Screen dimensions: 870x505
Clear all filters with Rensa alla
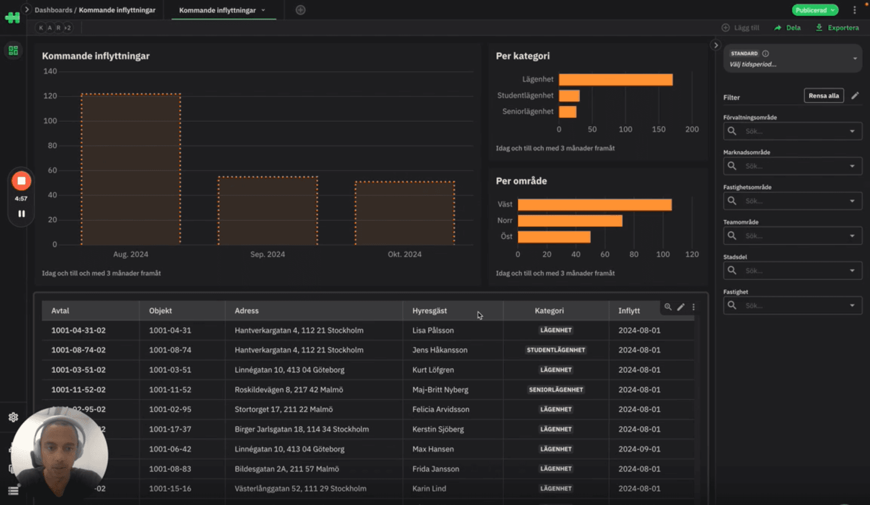point(824,96)
